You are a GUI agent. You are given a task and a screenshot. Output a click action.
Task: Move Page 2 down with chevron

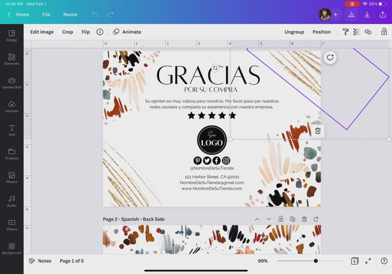point(269,219)
